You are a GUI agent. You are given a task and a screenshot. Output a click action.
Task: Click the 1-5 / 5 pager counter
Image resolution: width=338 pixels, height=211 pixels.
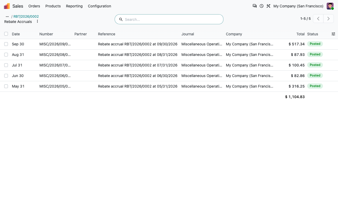306,19
